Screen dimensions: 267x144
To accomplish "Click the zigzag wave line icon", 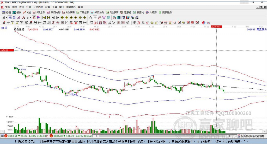I will coord(114,23).
